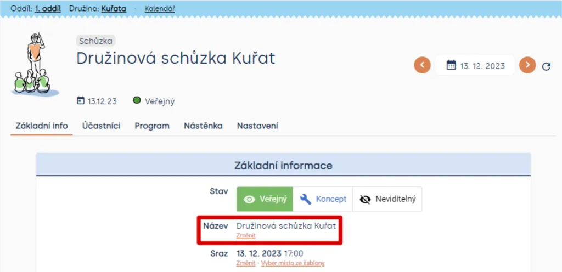Open the date picker showing 13. 12. 2023
562x272 pixels.
475,65
